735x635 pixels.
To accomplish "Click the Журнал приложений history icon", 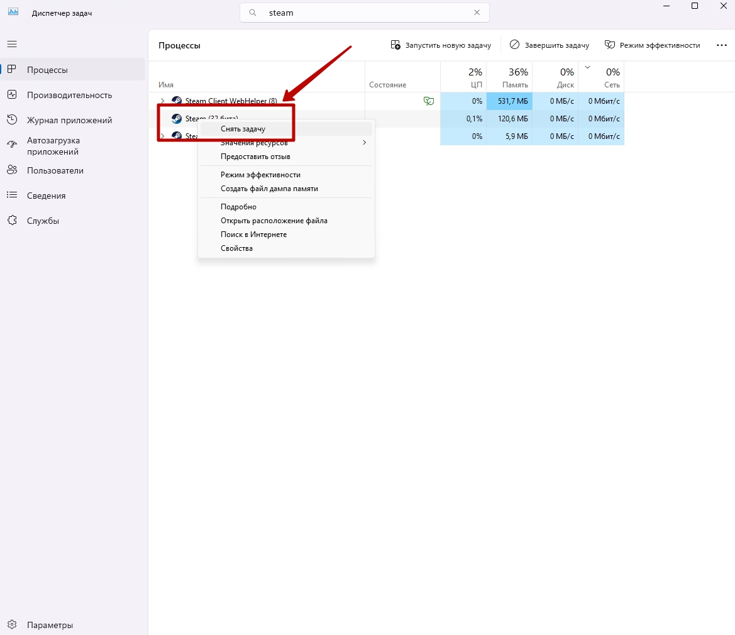I will click(12, 120).
